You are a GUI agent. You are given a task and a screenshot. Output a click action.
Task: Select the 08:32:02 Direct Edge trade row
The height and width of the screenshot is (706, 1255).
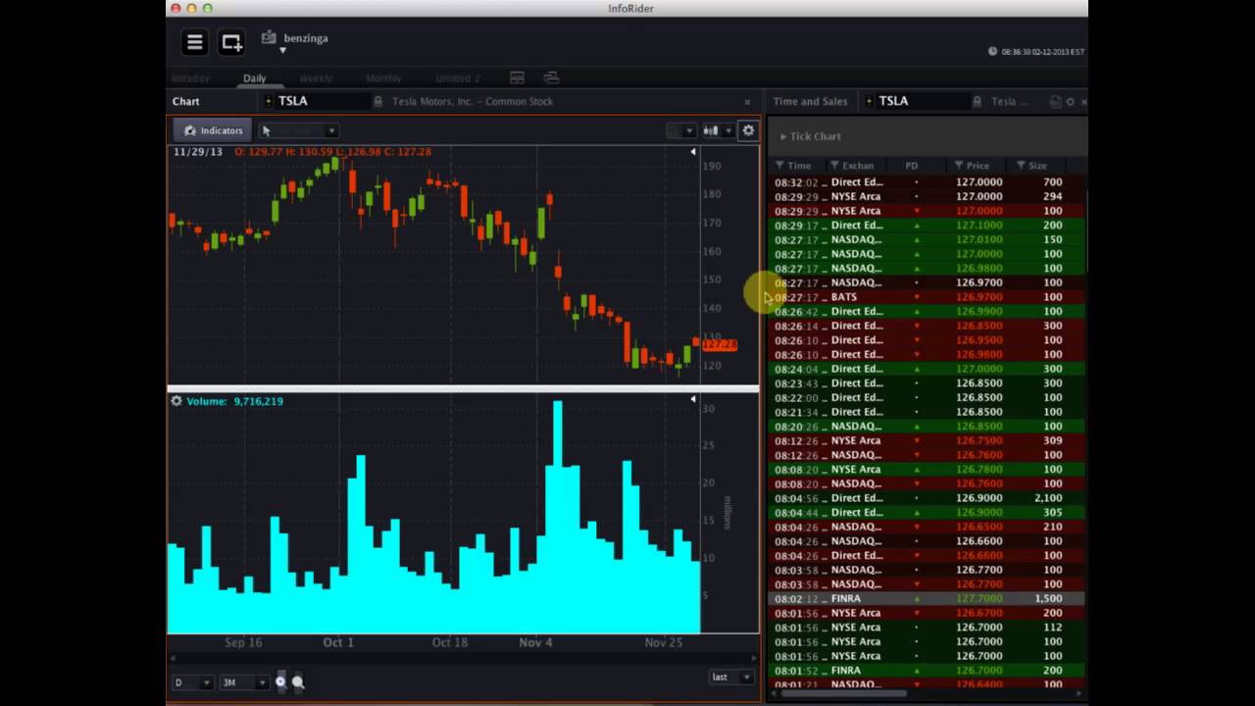pos(927,182)
